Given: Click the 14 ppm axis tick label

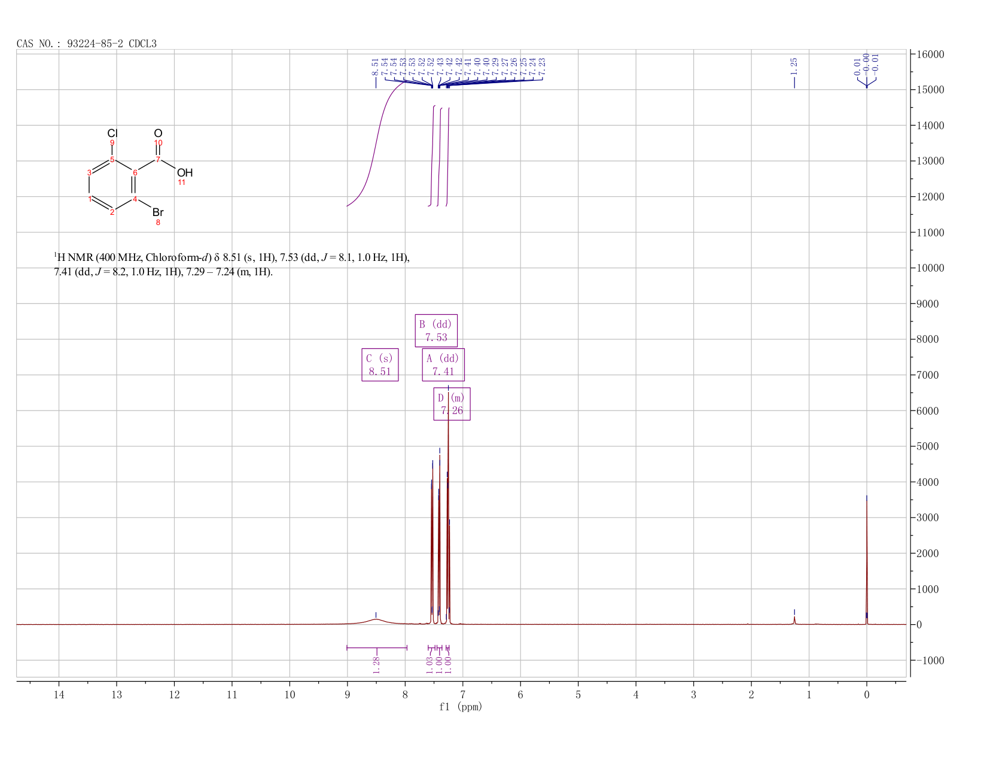Looking at the screenshot, I should (x=59, y=694).
